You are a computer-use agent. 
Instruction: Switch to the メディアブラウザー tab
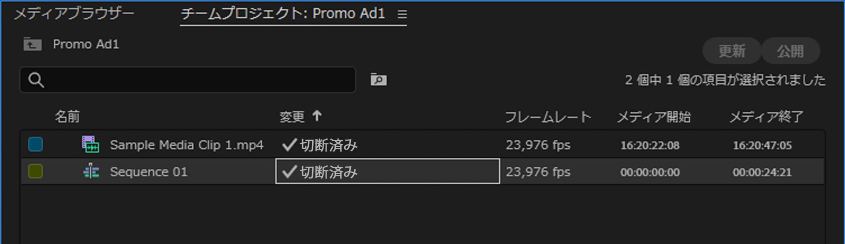[x=74, y=14]
